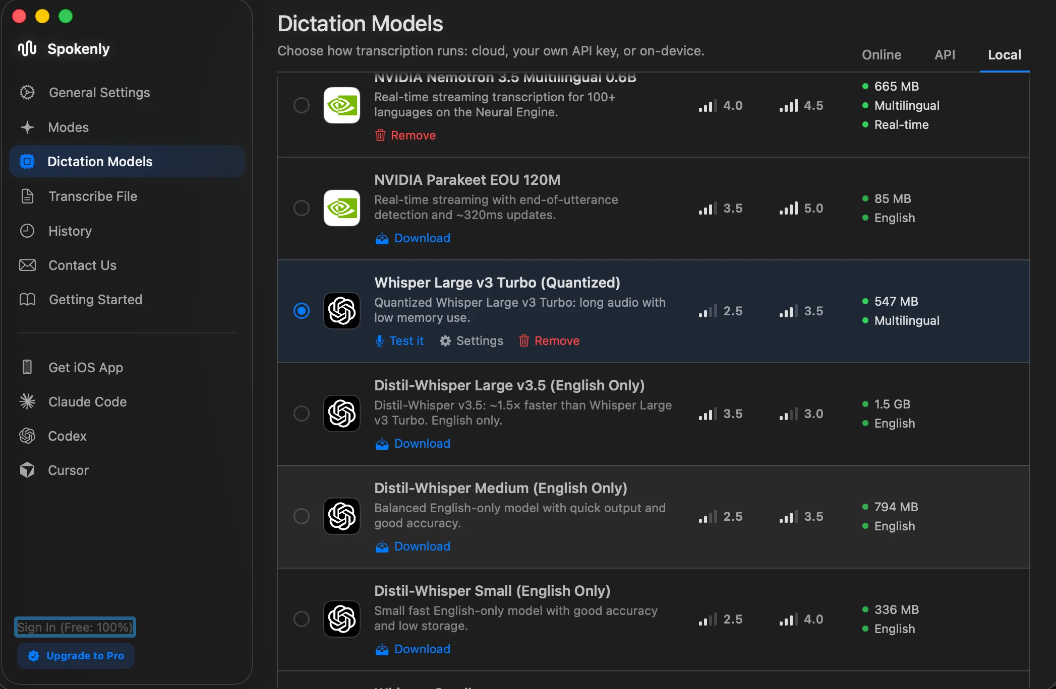This screenshot has height=689, width=1056.
Task: Click the download icon for Parakeet EOU 120M
Action: click(382, 238)
